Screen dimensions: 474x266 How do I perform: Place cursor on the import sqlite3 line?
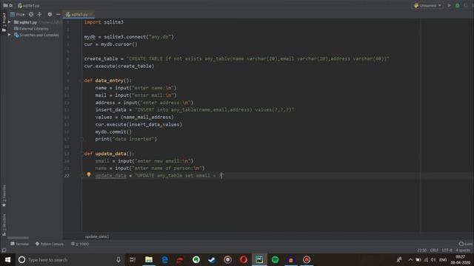coord(104,22)
